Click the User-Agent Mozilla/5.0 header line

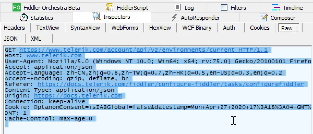[158, 61]
